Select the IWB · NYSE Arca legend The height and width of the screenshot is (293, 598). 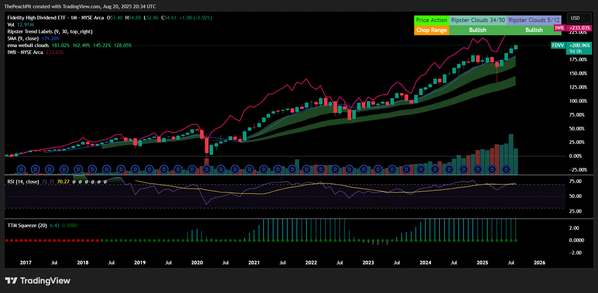[25, 52]
